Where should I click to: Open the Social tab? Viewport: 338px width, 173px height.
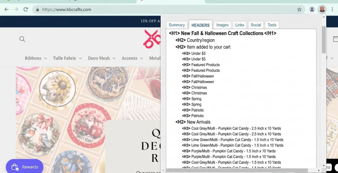[x=256, y=25]
